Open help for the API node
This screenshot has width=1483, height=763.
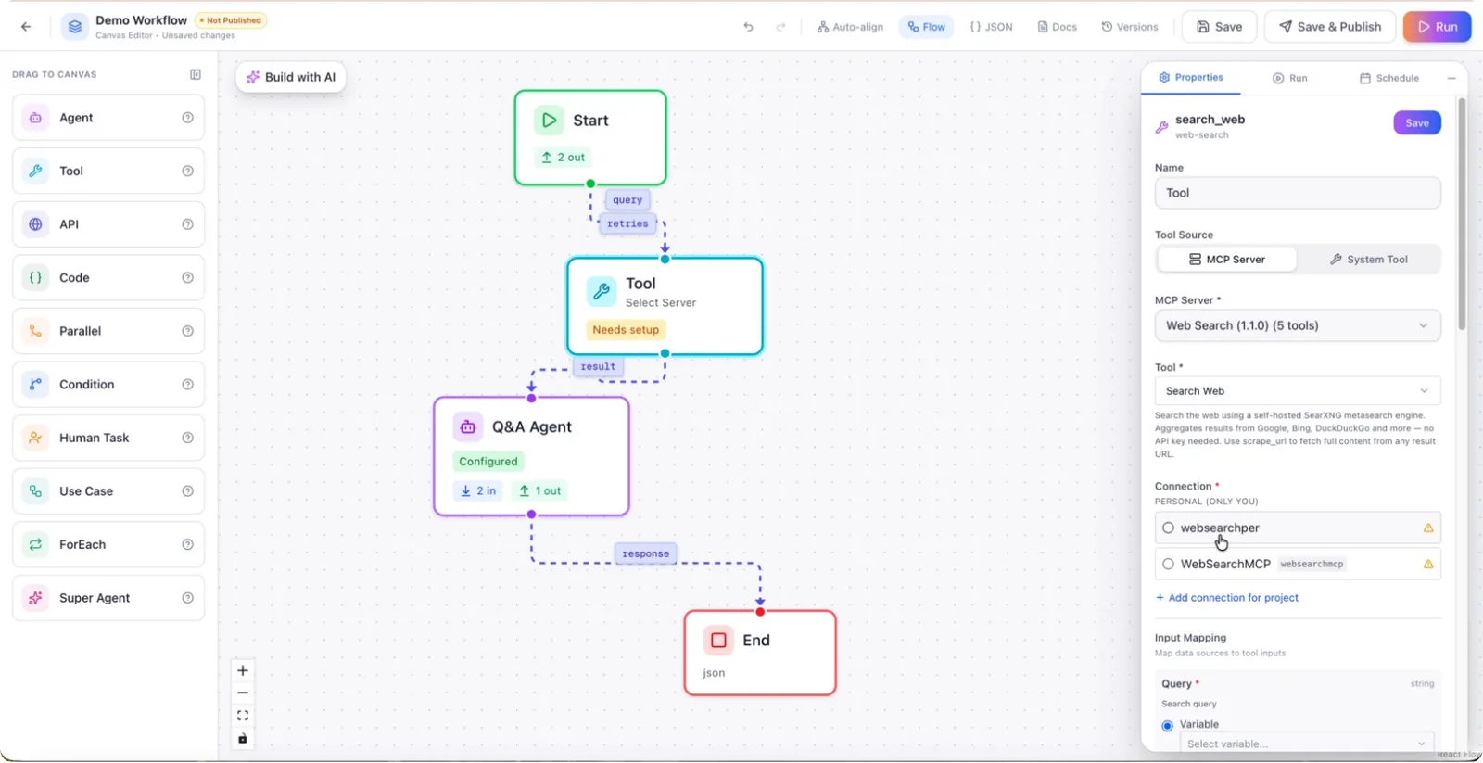point(188,224)
